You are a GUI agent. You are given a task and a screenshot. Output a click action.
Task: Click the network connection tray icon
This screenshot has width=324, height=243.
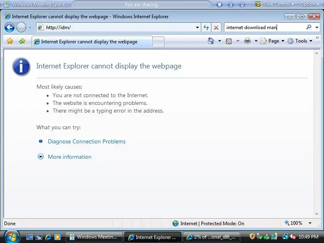tap(286, 237)
